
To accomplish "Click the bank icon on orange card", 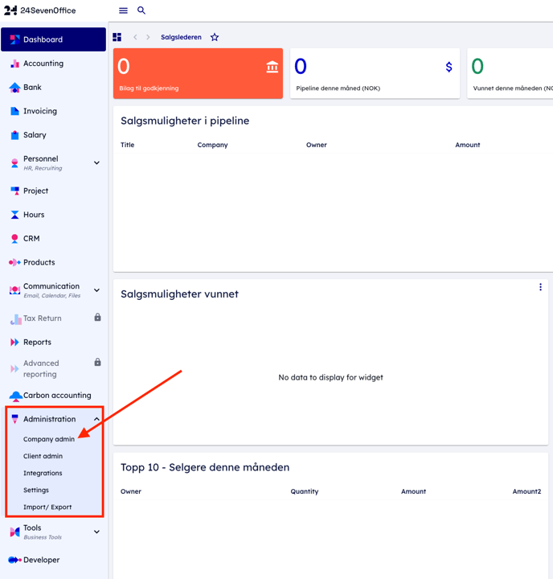I will 272,68.
